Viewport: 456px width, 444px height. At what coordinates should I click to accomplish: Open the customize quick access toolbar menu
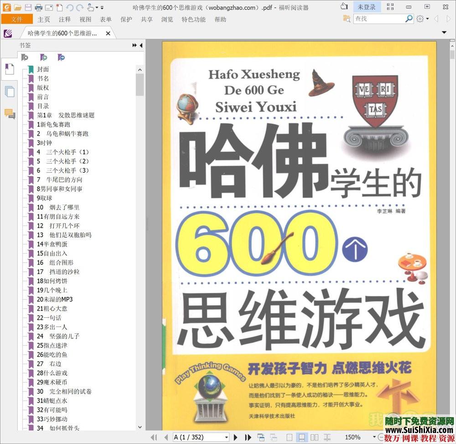(102, 8)
